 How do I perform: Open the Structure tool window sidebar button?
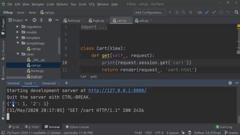3,50
